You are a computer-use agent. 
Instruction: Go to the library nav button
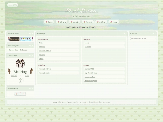coord(62,22)
